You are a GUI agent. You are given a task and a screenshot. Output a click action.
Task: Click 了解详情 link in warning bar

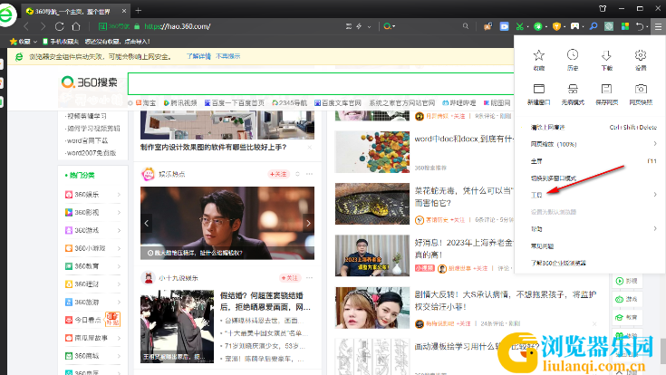click(x=198, y=56)
